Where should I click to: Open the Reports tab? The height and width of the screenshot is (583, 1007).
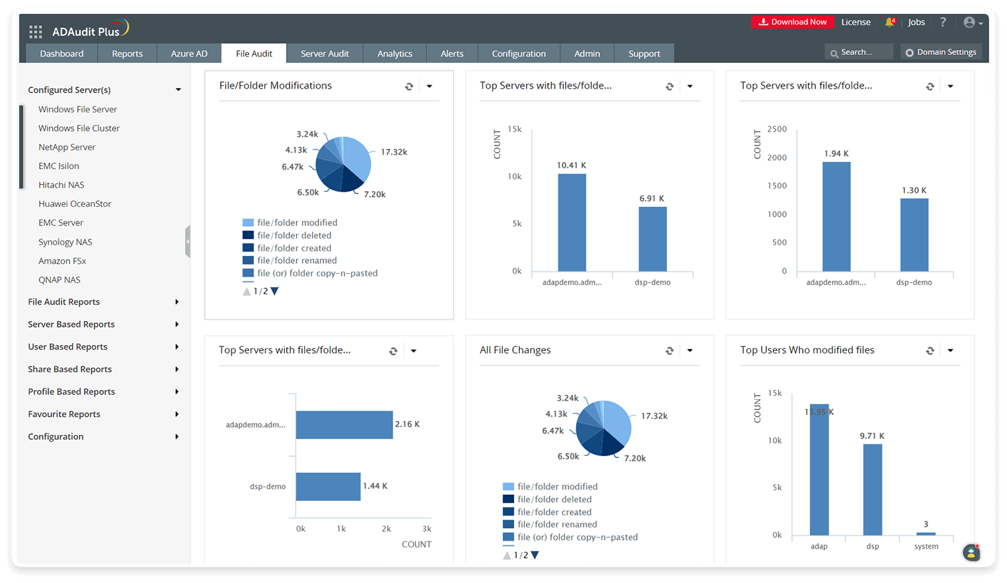pyautogui.click(x=128, y=54)
